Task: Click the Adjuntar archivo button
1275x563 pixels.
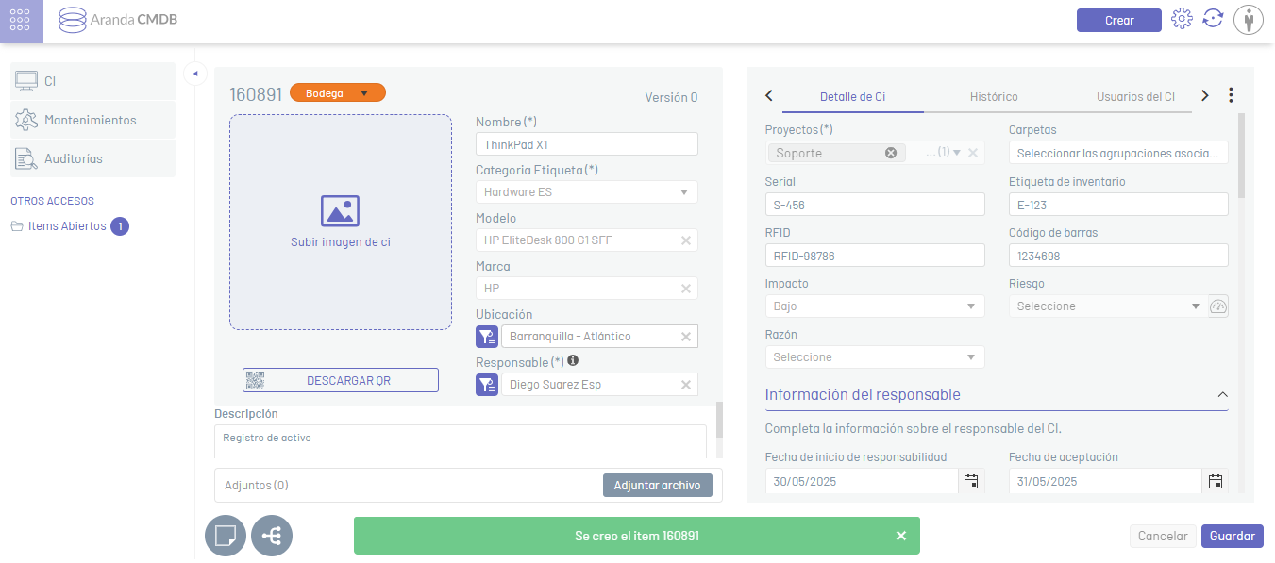Action: click(657, 486)
